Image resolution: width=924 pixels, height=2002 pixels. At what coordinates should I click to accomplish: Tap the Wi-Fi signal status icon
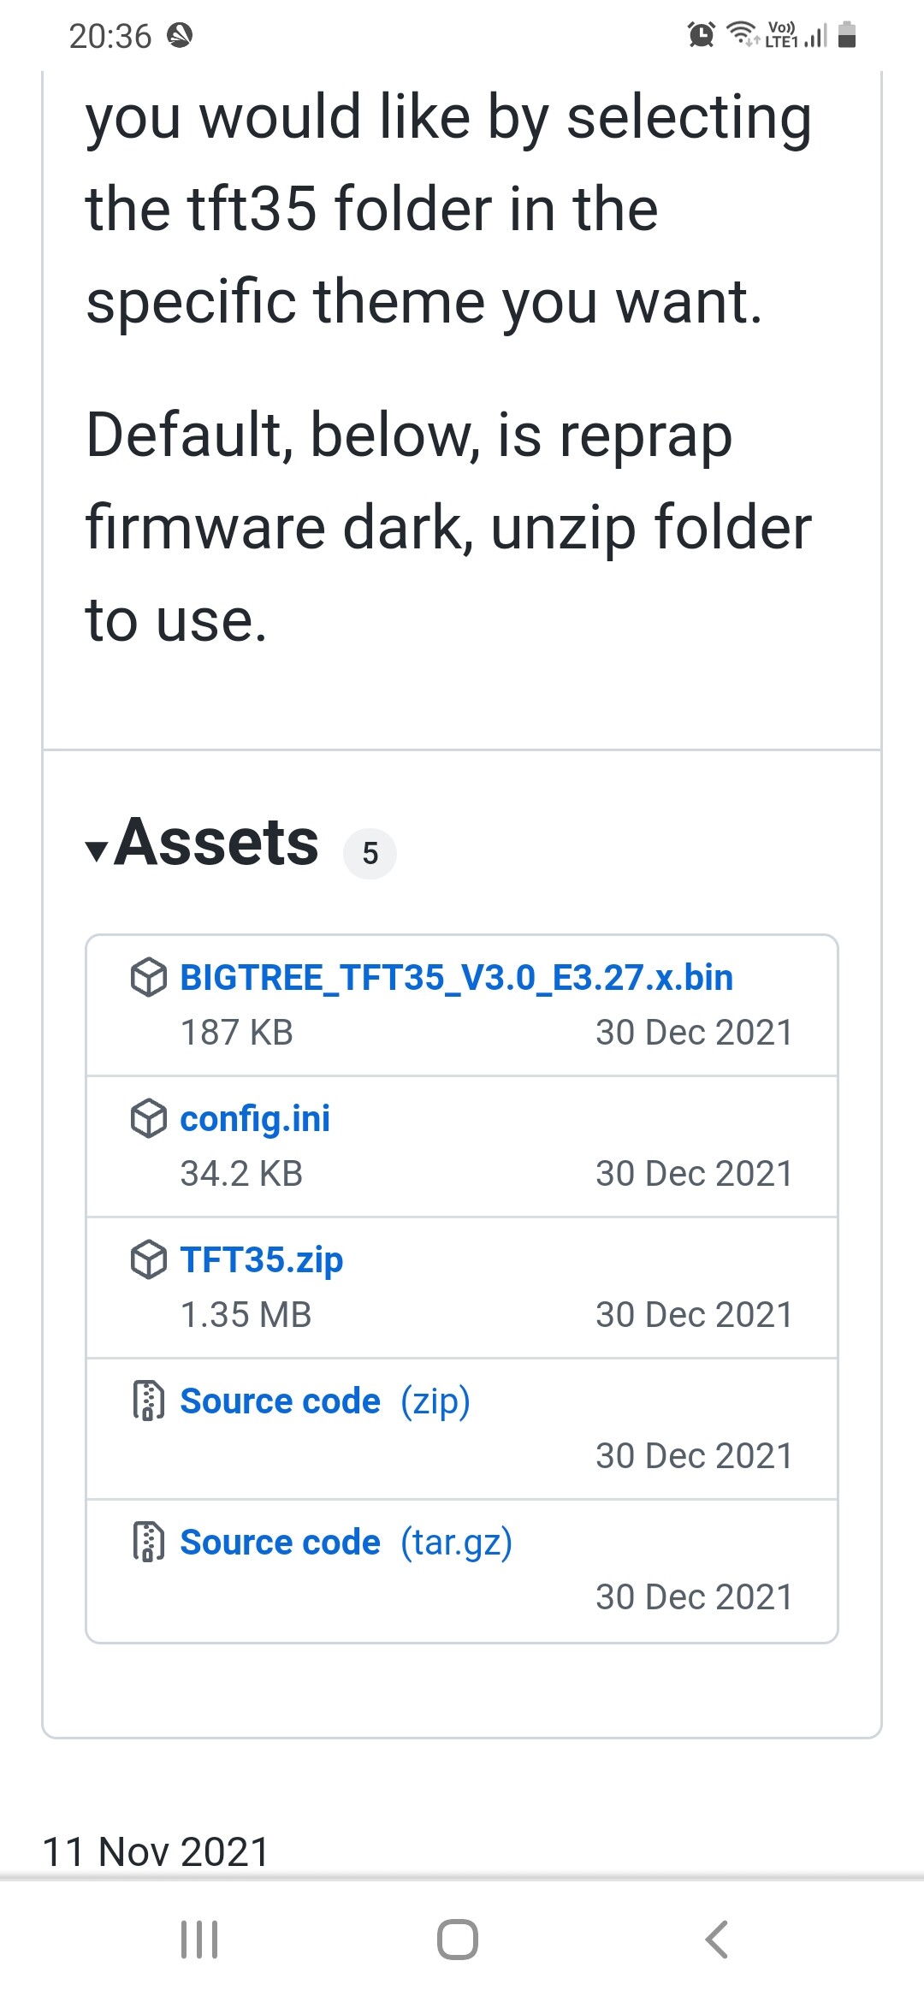point(742,33)
